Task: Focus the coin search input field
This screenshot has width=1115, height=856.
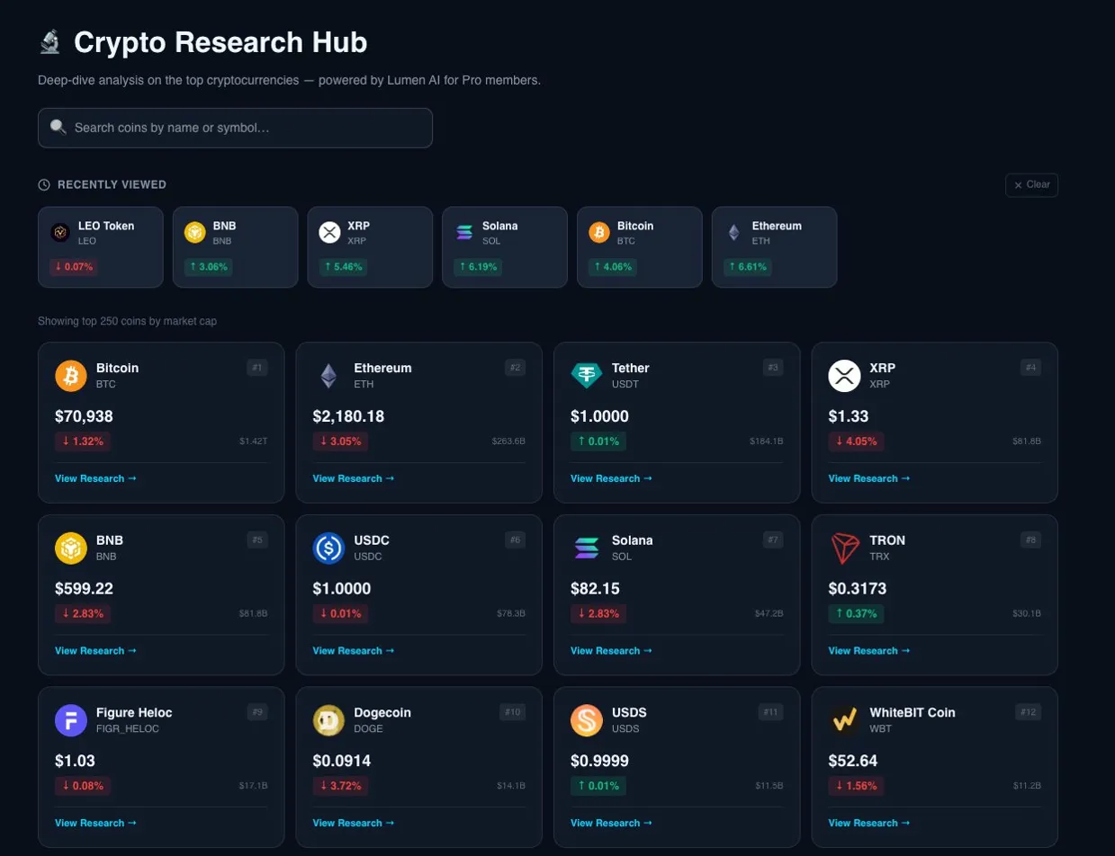Action: 243,128
